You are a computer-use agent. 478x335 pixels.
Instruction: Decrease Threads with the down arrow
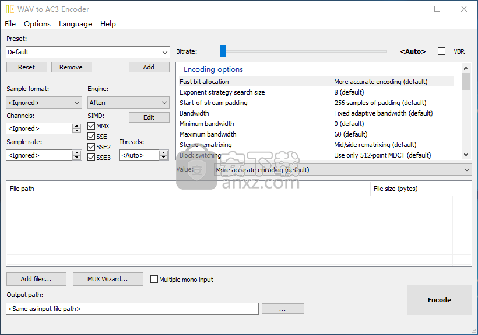point(164,158)
